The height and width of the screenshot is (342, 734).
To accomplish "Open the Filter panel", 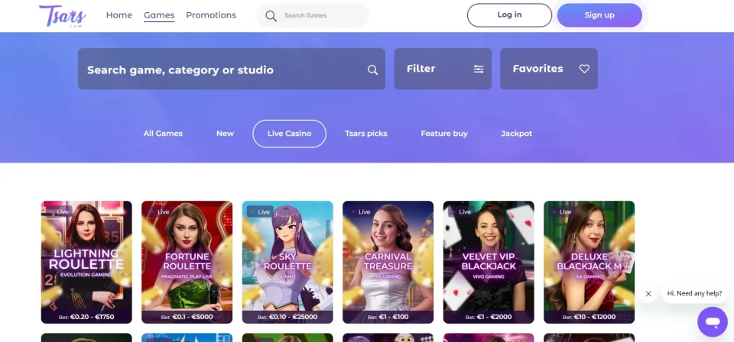I will coord(443,69).
